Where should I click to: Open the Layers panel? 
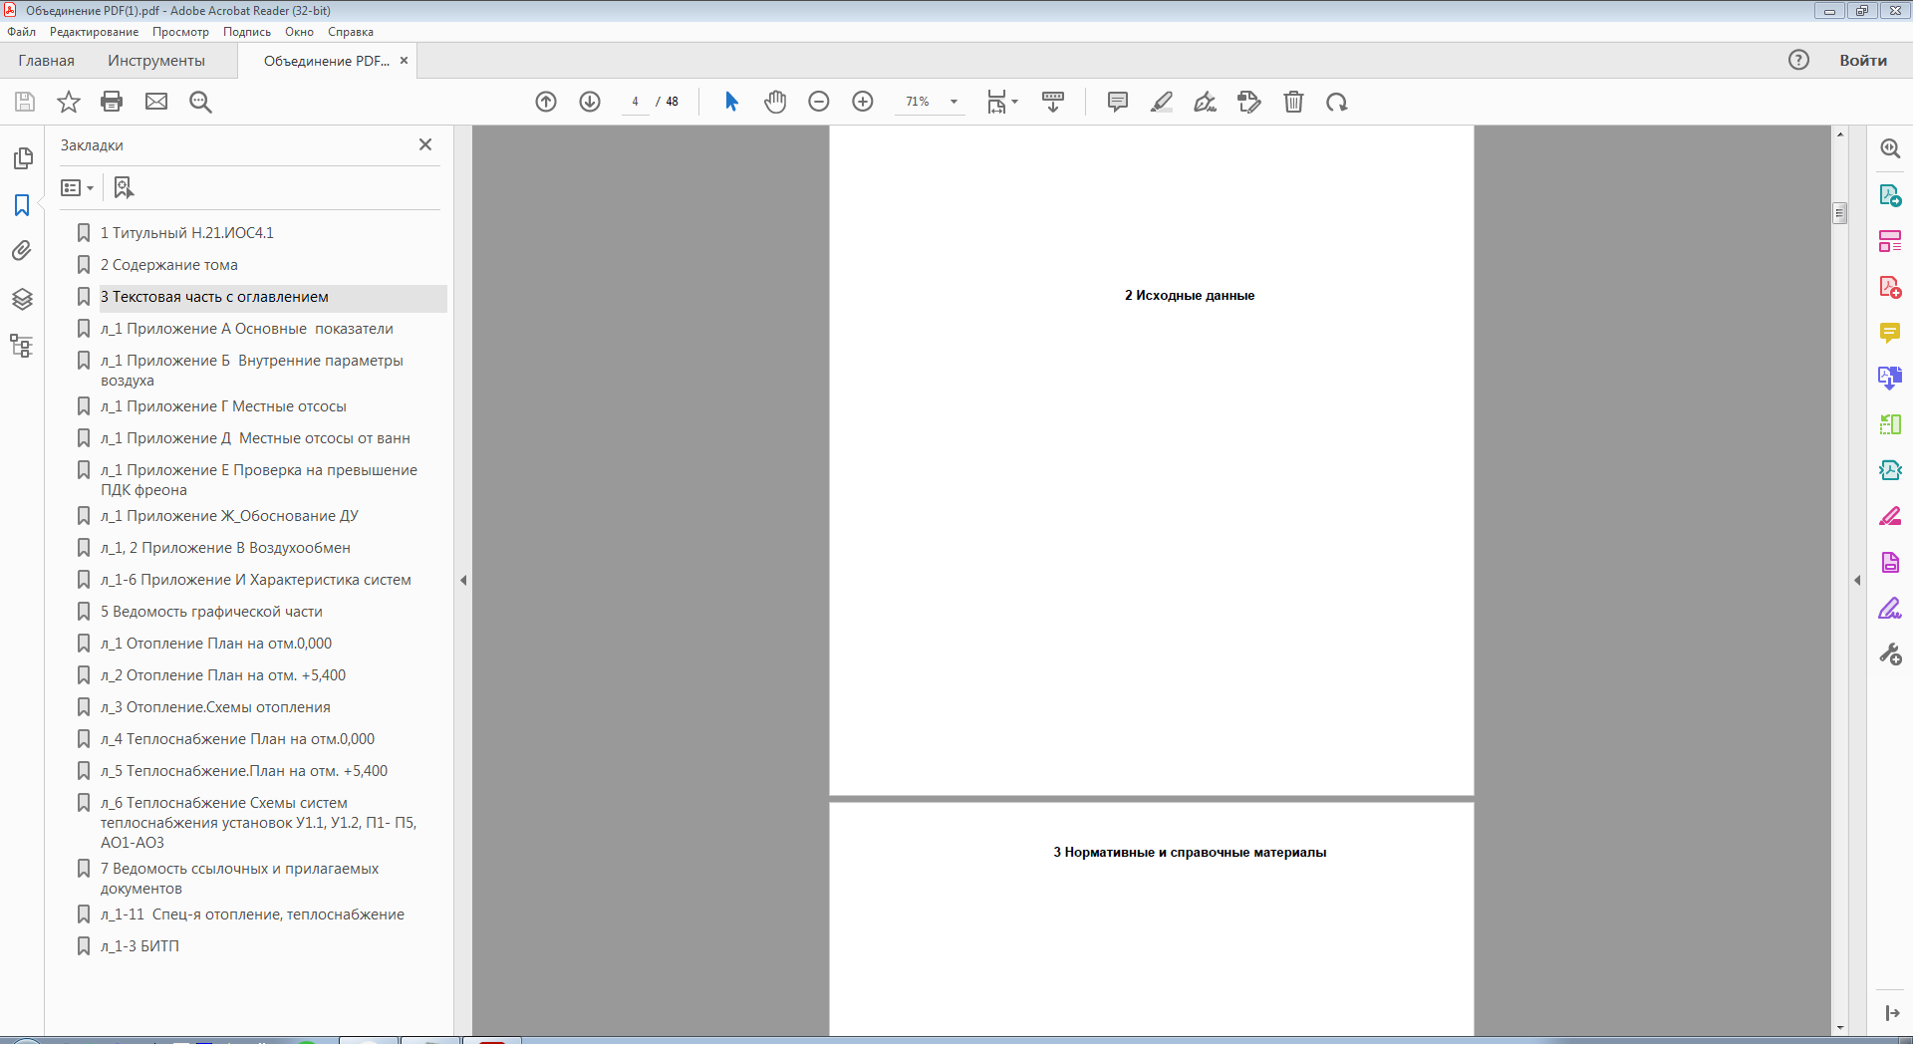tap(22, 299)
